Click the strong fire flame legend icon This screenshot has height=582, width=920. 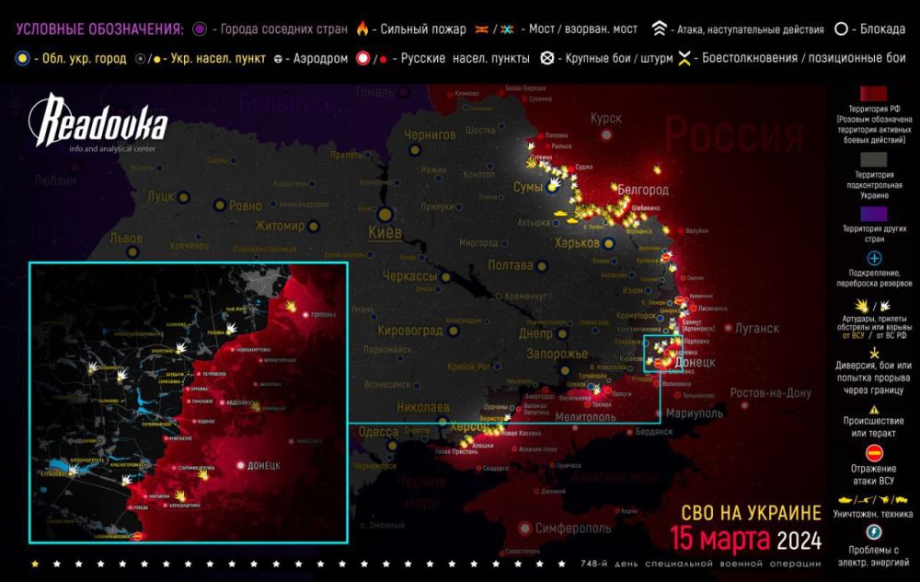(363, 29)
